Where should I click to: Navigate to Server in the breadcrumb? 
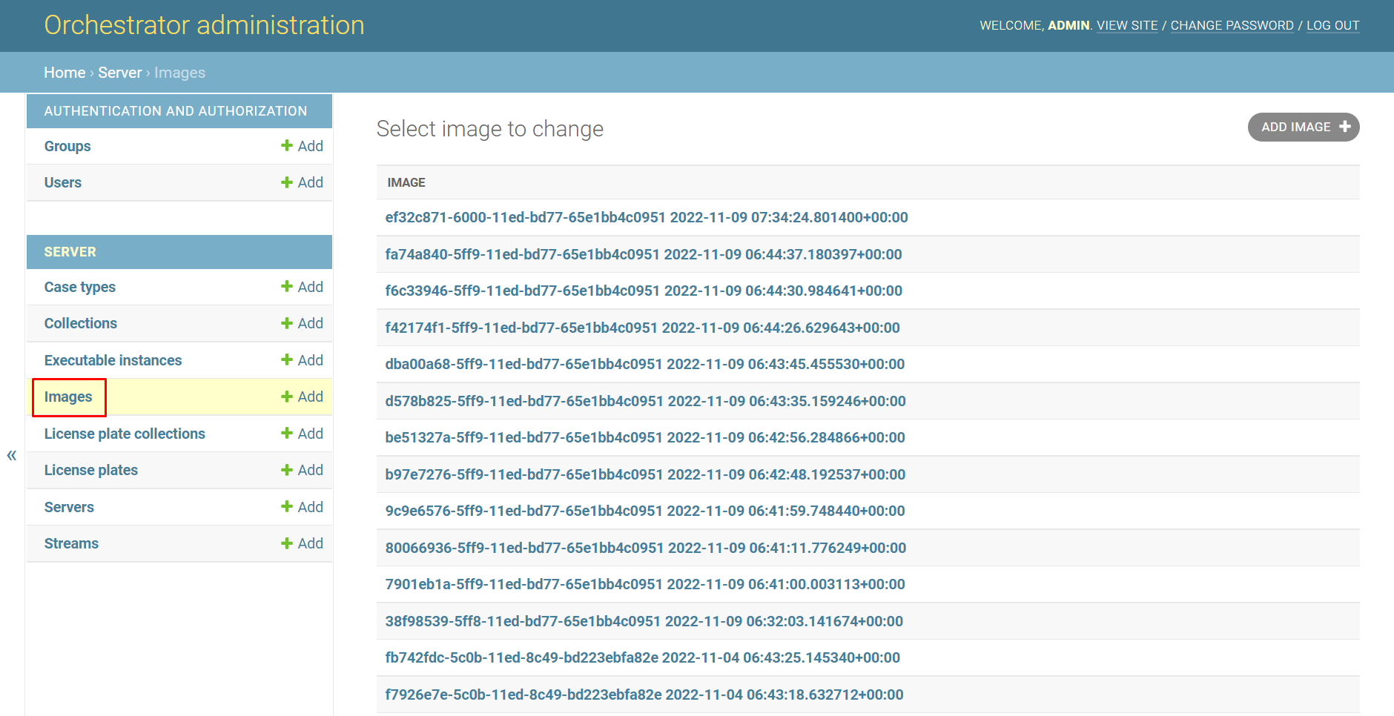pos(119,73)
